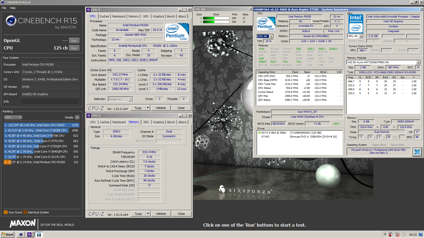
Task: Click the large blue X icon in HWiNFO summary
Action: pyautogui.click(x=417, y=152)
